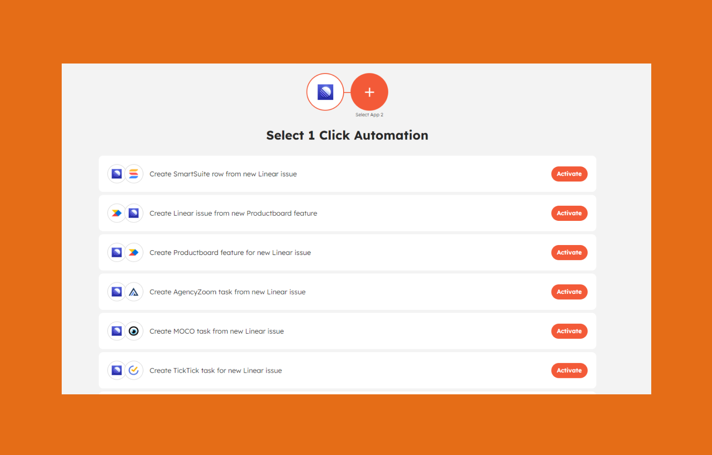
Task: Click Productboard icon in 'Create Linear issue' row
Action: (x=117, y=213)
